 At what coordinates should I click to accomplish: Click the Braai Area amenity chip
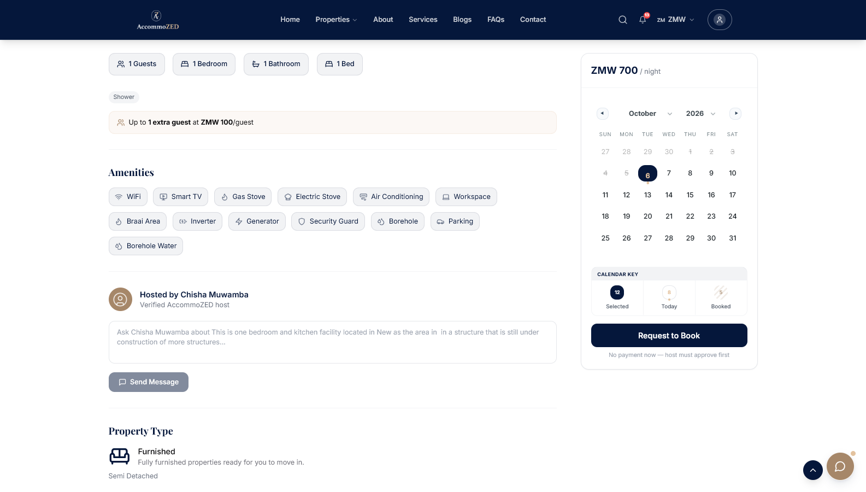[x=138, y=221]
